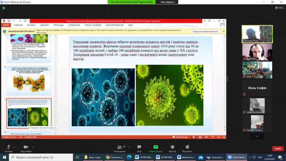
Task: Open the Reactions menu icon
Action: tap(187, 147)
